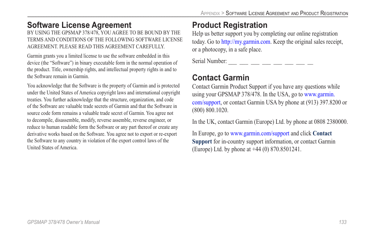Click "AGREEMENT. PLEASE READ THIS AGREEMENT CAREFULLY." line
370x239 pixels.
96,46
